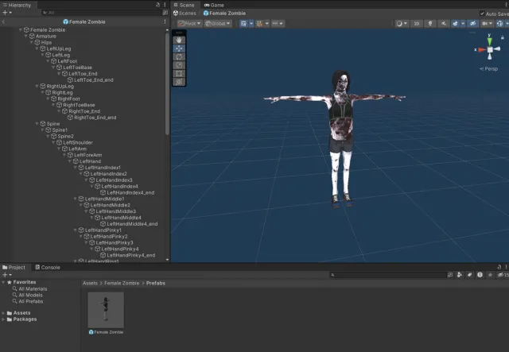Image resolution: width=509 pixels, height=352 pixels.
Task: Open the Pivot handle position dropdown
Action: coord(190,23)
